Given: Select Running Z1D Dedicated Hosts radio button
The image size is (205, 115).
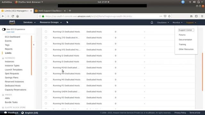Looking at the screenshot, I should point(46,37).
